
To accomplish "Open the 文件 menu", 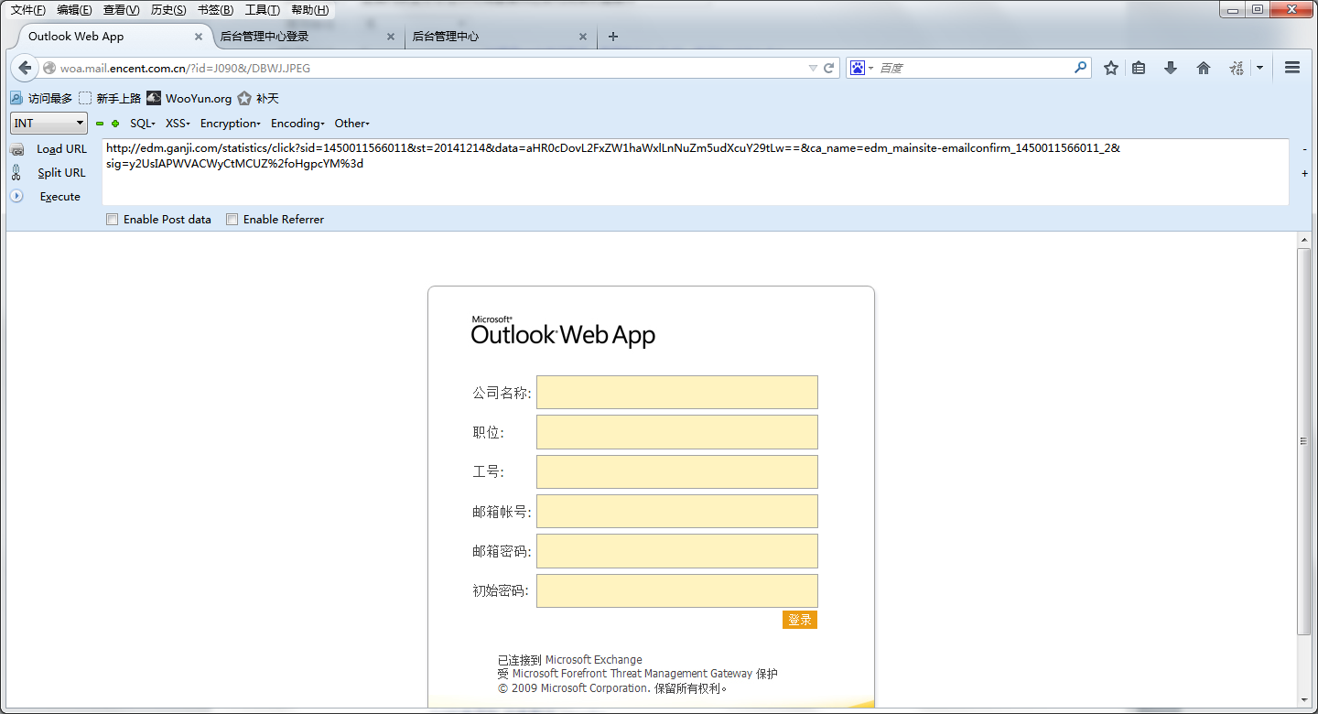I will click(x=28, y=10).
